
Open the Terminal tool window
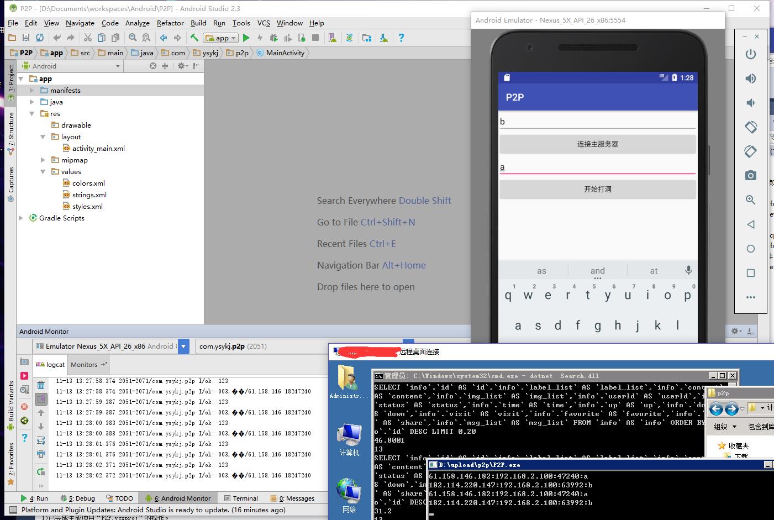(x=241, y=498)
